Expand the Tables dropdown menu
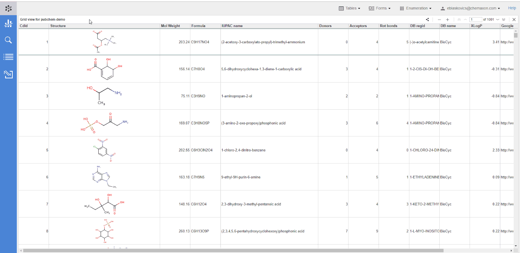The height and width of the screenshot is (253, 520). (349, 8)
